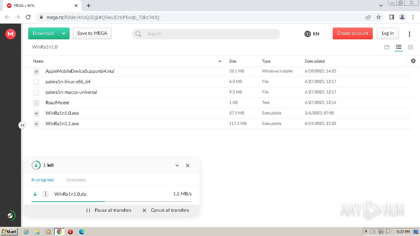Toggle the name sort direction arrow

220,61
